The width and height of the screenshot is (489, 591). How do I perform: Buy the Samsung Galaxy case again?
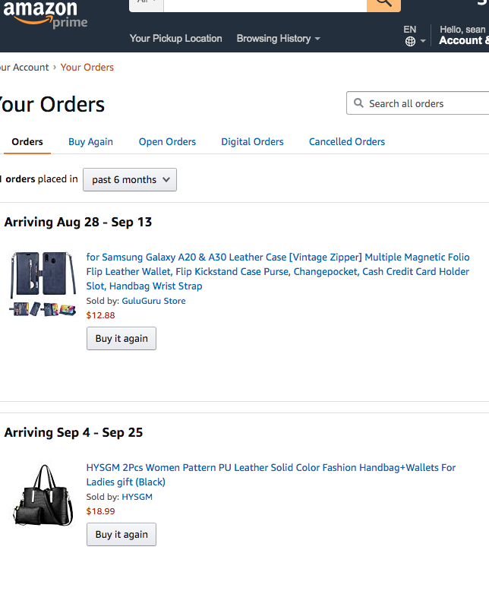(121, 339)
